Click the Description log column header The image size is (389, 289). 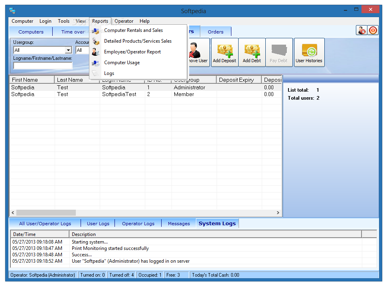[x=215, y=234]
